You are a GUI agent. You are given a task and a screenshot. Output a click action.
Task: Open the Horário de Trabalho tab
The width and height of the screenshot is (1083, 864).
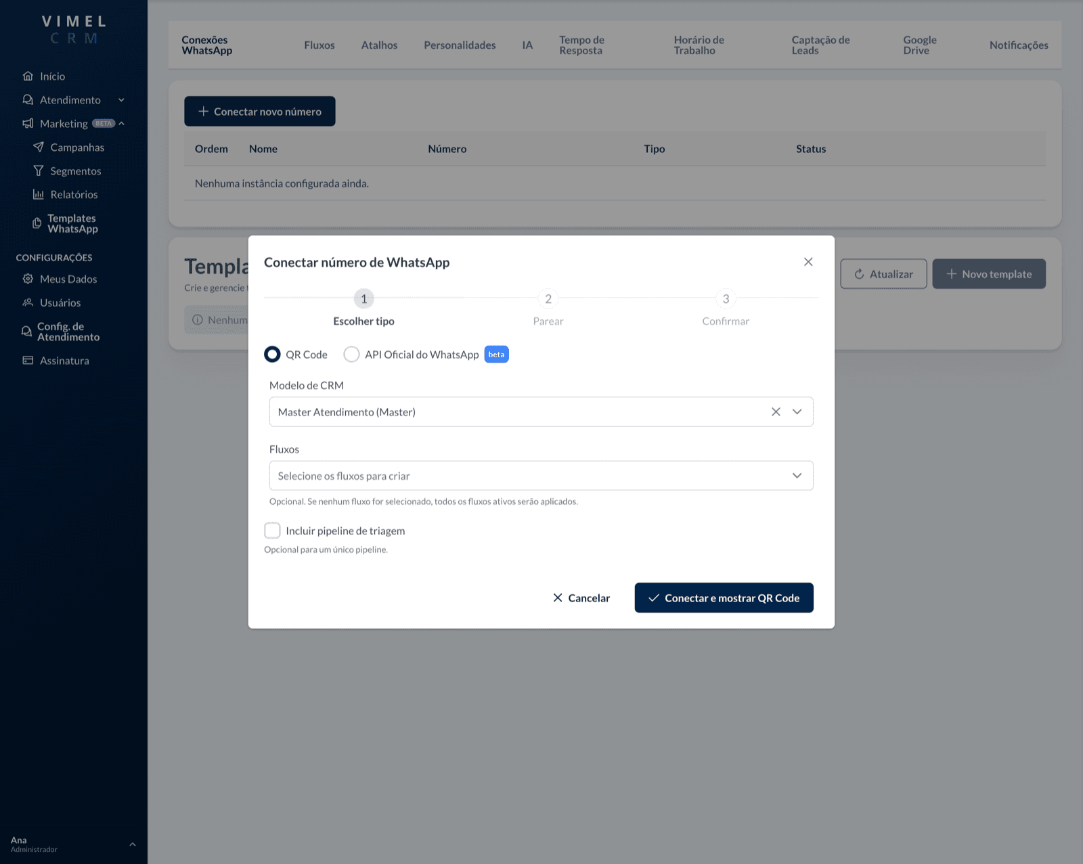click(x=699, y=45)
